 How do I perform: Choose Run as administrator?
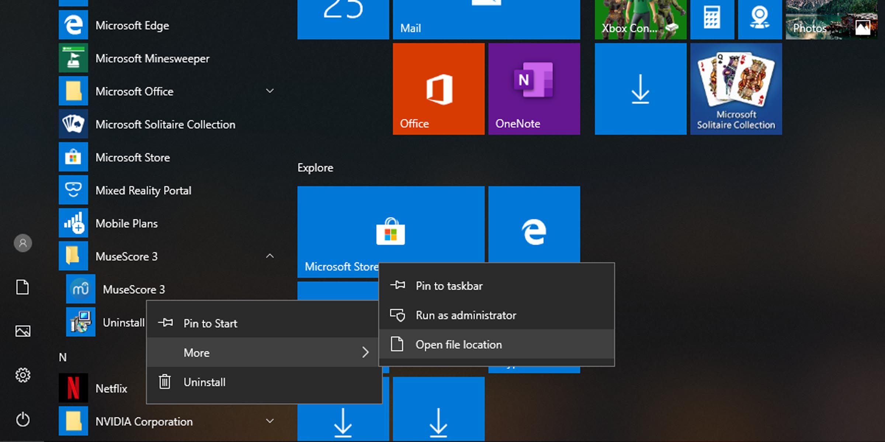pyautogui.click(x=465, y=315)
